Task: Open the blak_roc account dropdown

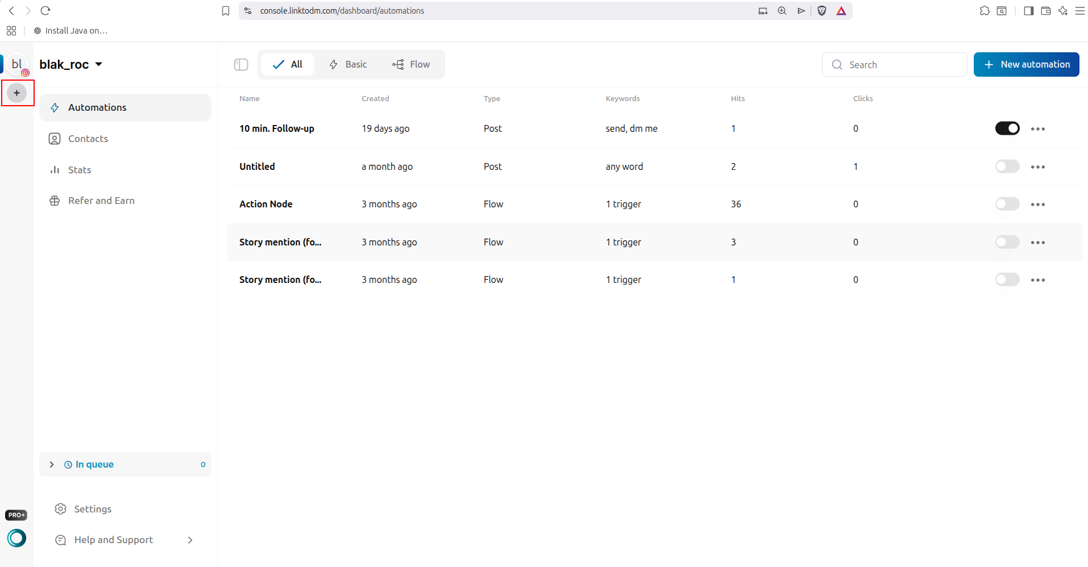Action: pyautogui.click(x=71, y=65)
